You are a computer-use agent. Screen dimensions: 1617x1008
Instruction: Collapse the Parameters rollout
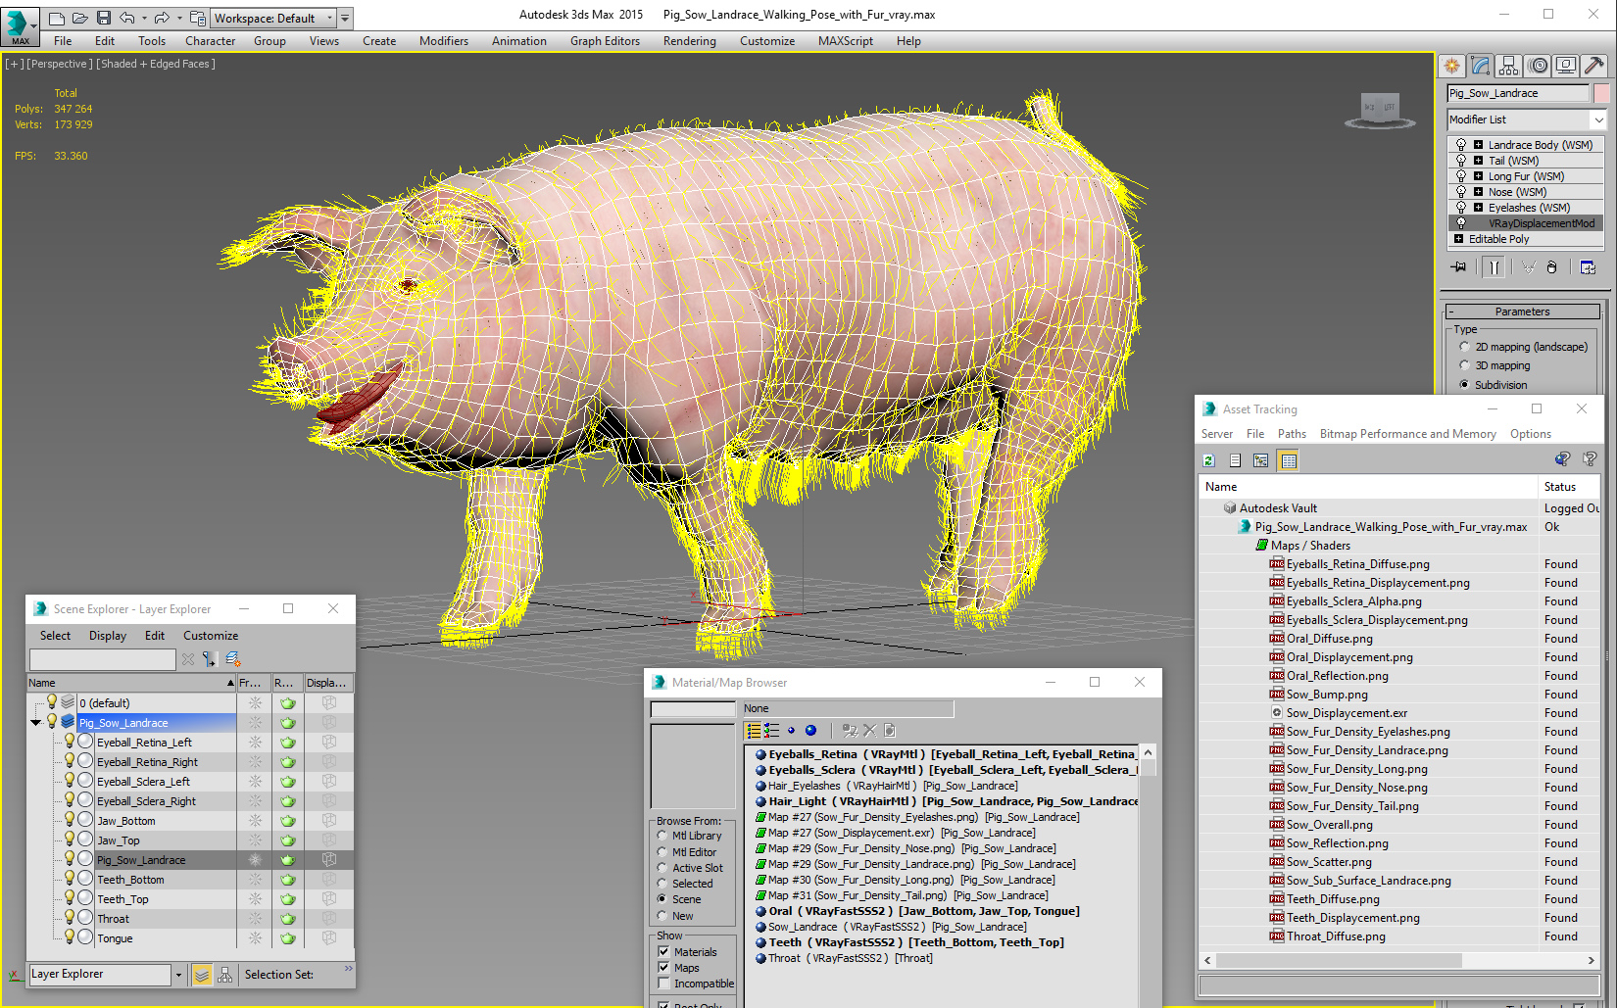(1523, 312)
